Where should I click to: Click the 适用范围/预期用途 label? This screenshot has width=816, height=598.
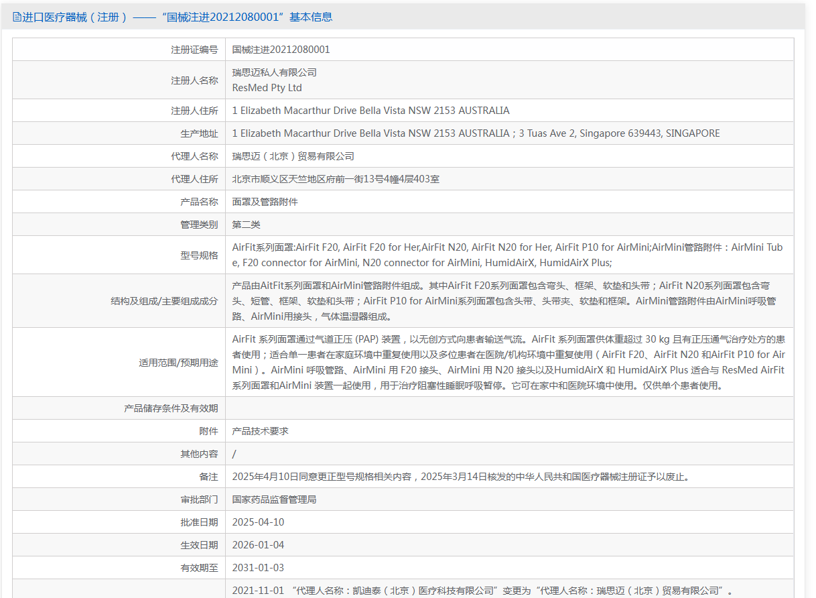coord(178,363)
